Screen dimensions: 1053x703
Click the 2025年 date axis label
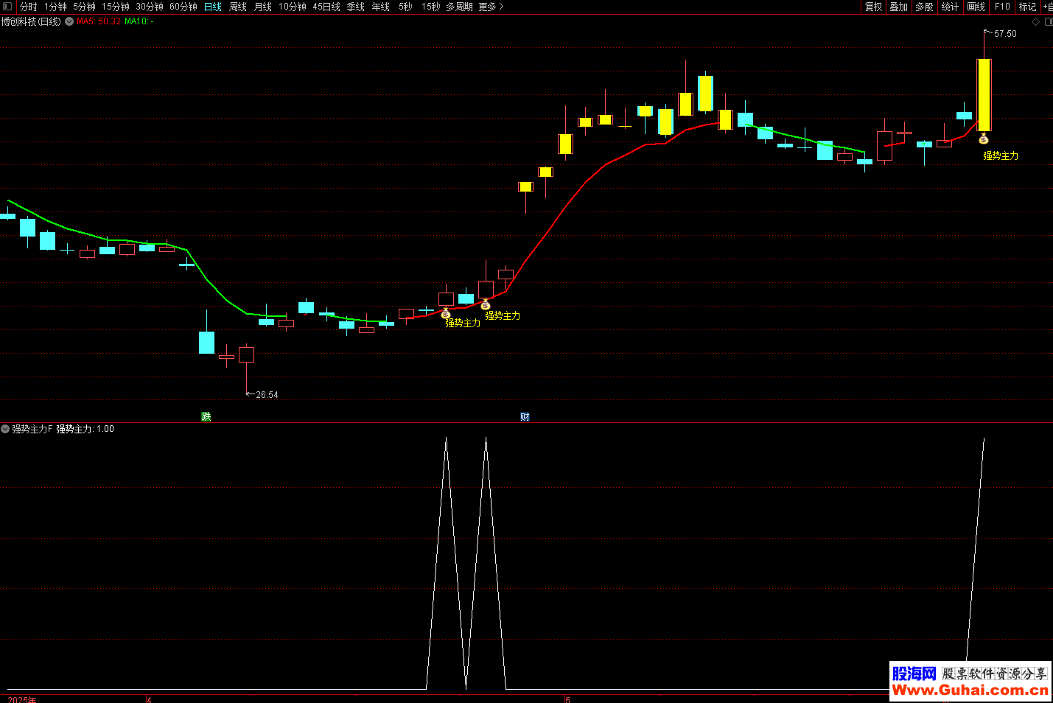click(22, 699)
